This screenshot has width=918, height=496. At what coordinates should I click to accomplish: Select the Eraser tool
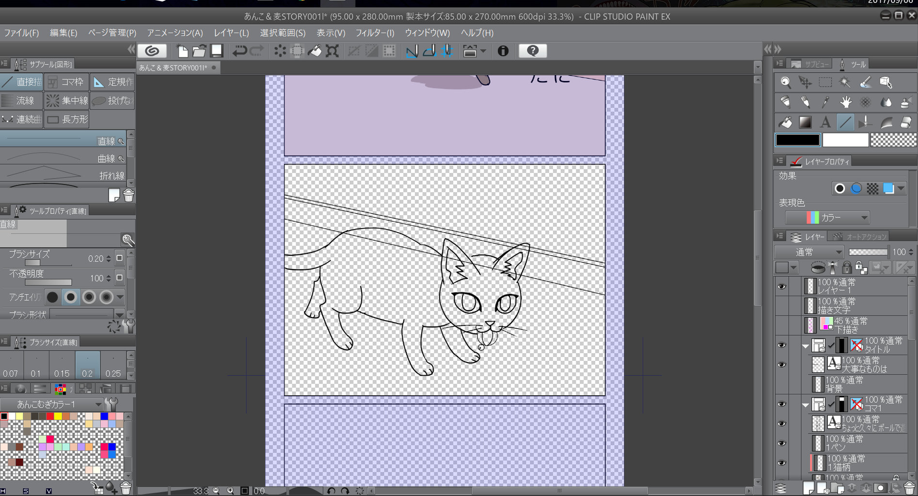[x=906, y=122]
